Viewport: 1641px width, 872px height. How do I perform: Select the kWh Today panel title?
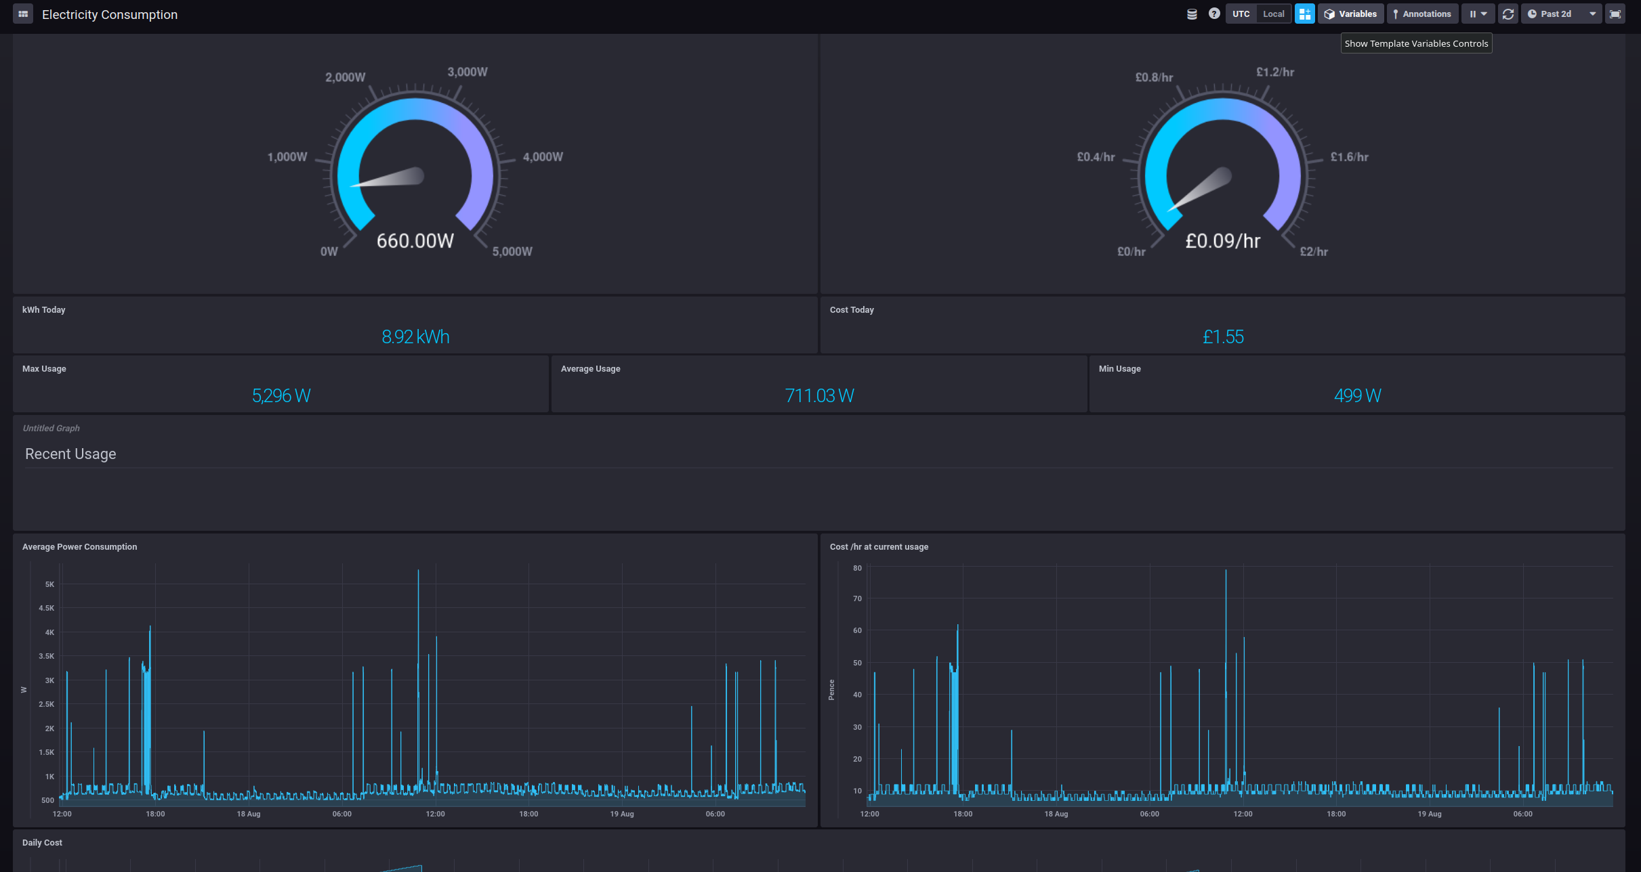click(x=44, y=309)
